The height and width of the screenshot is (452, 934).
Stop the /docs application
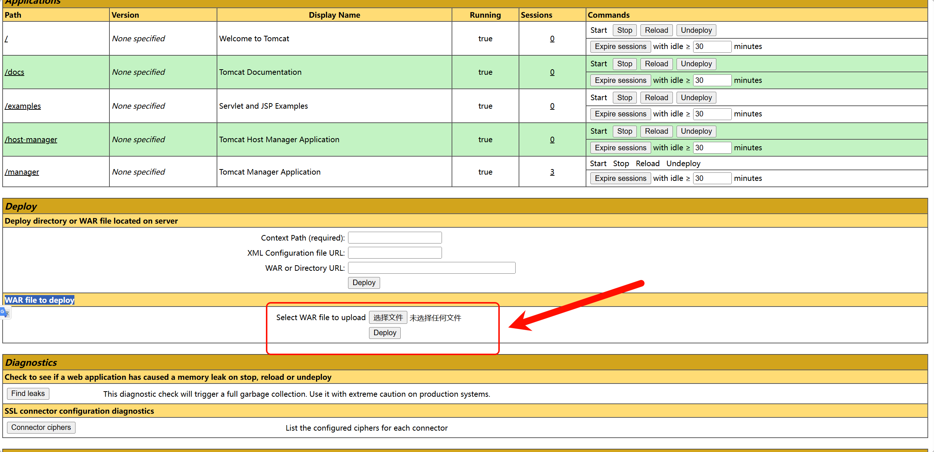624,64
